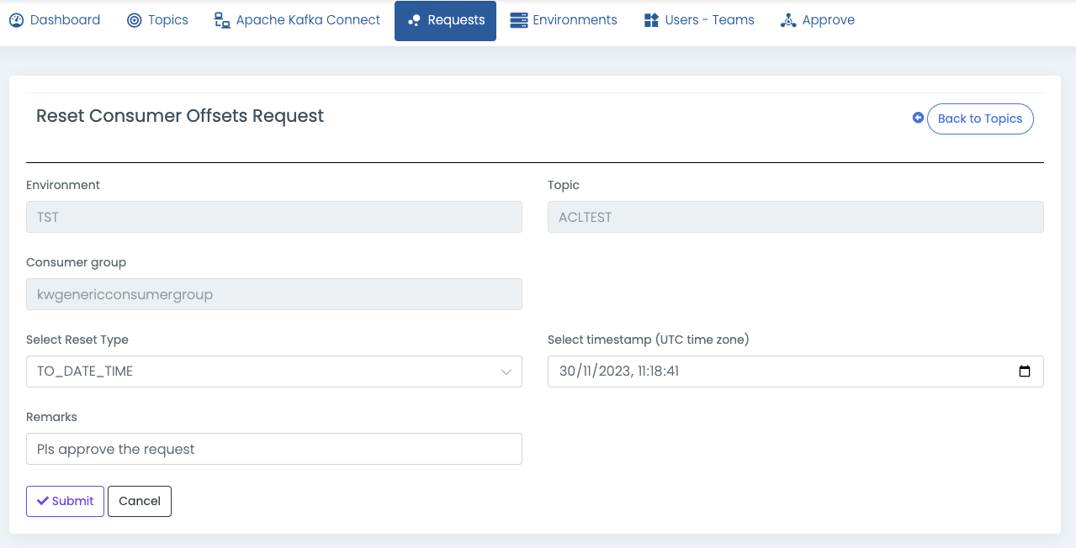Focus the Remarks text field
The width and height of the screenshot is (1076, 548).
(x=273, y=449)
